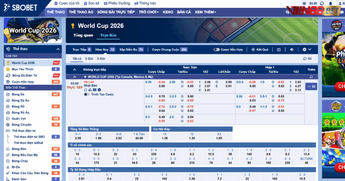The height and width of the screenshot is (181, 345).
Task: Open live streaming TV icon
Action: pos(279,50)
